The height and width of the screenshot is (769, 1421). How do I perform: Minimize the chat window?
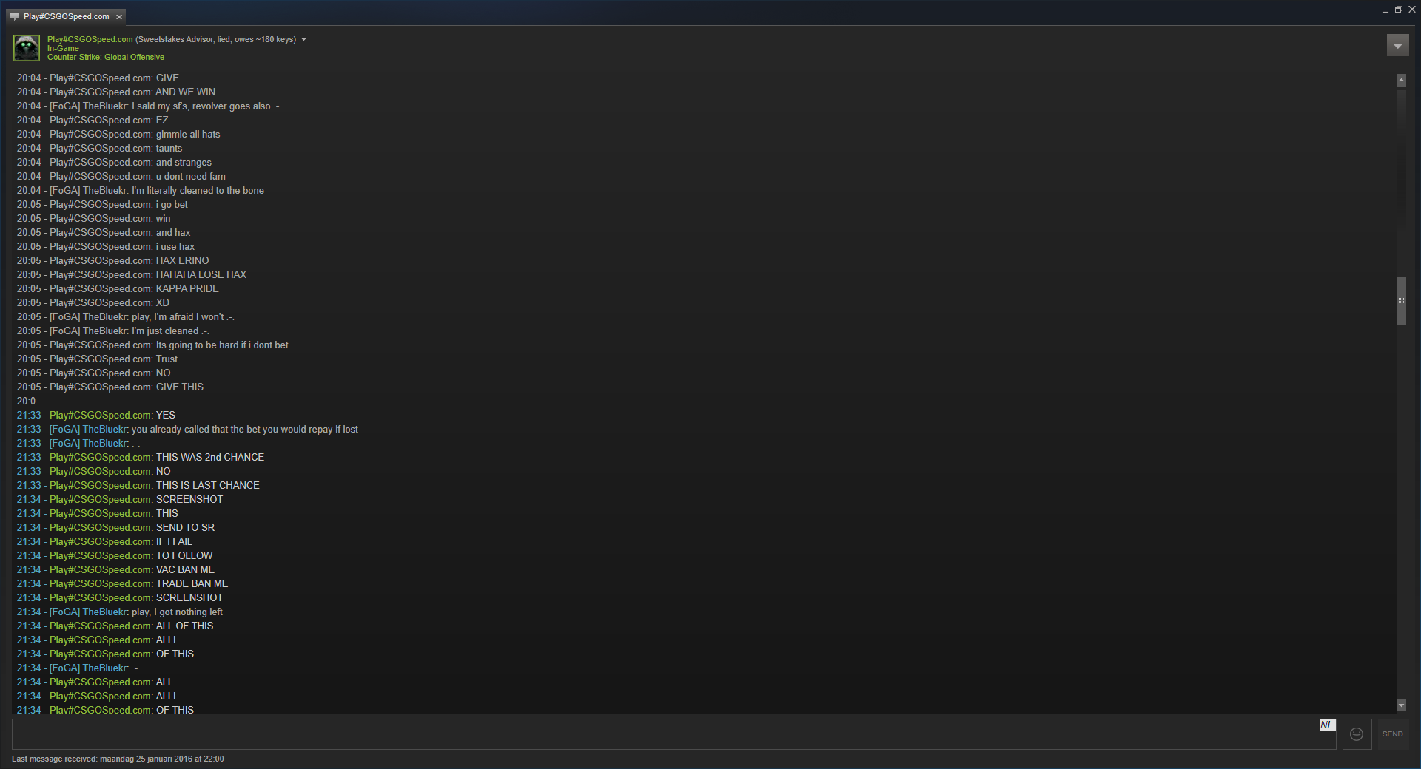(x=1385, y=11)
